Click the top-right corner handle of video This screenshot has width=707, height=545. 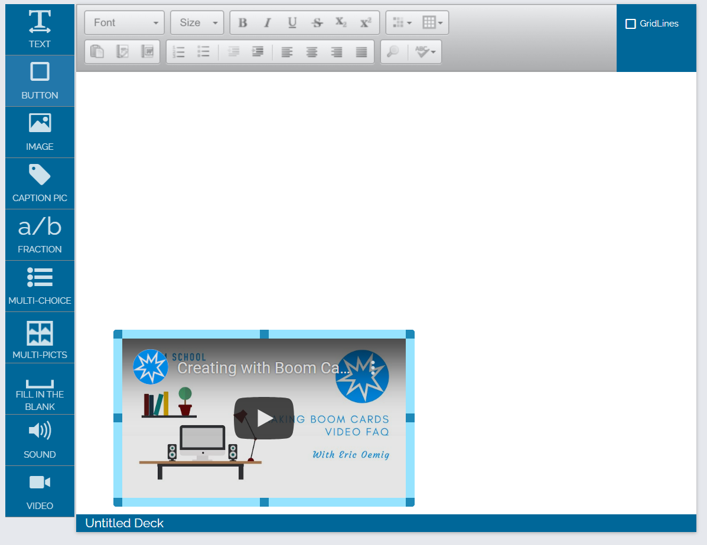click(410, 334)
